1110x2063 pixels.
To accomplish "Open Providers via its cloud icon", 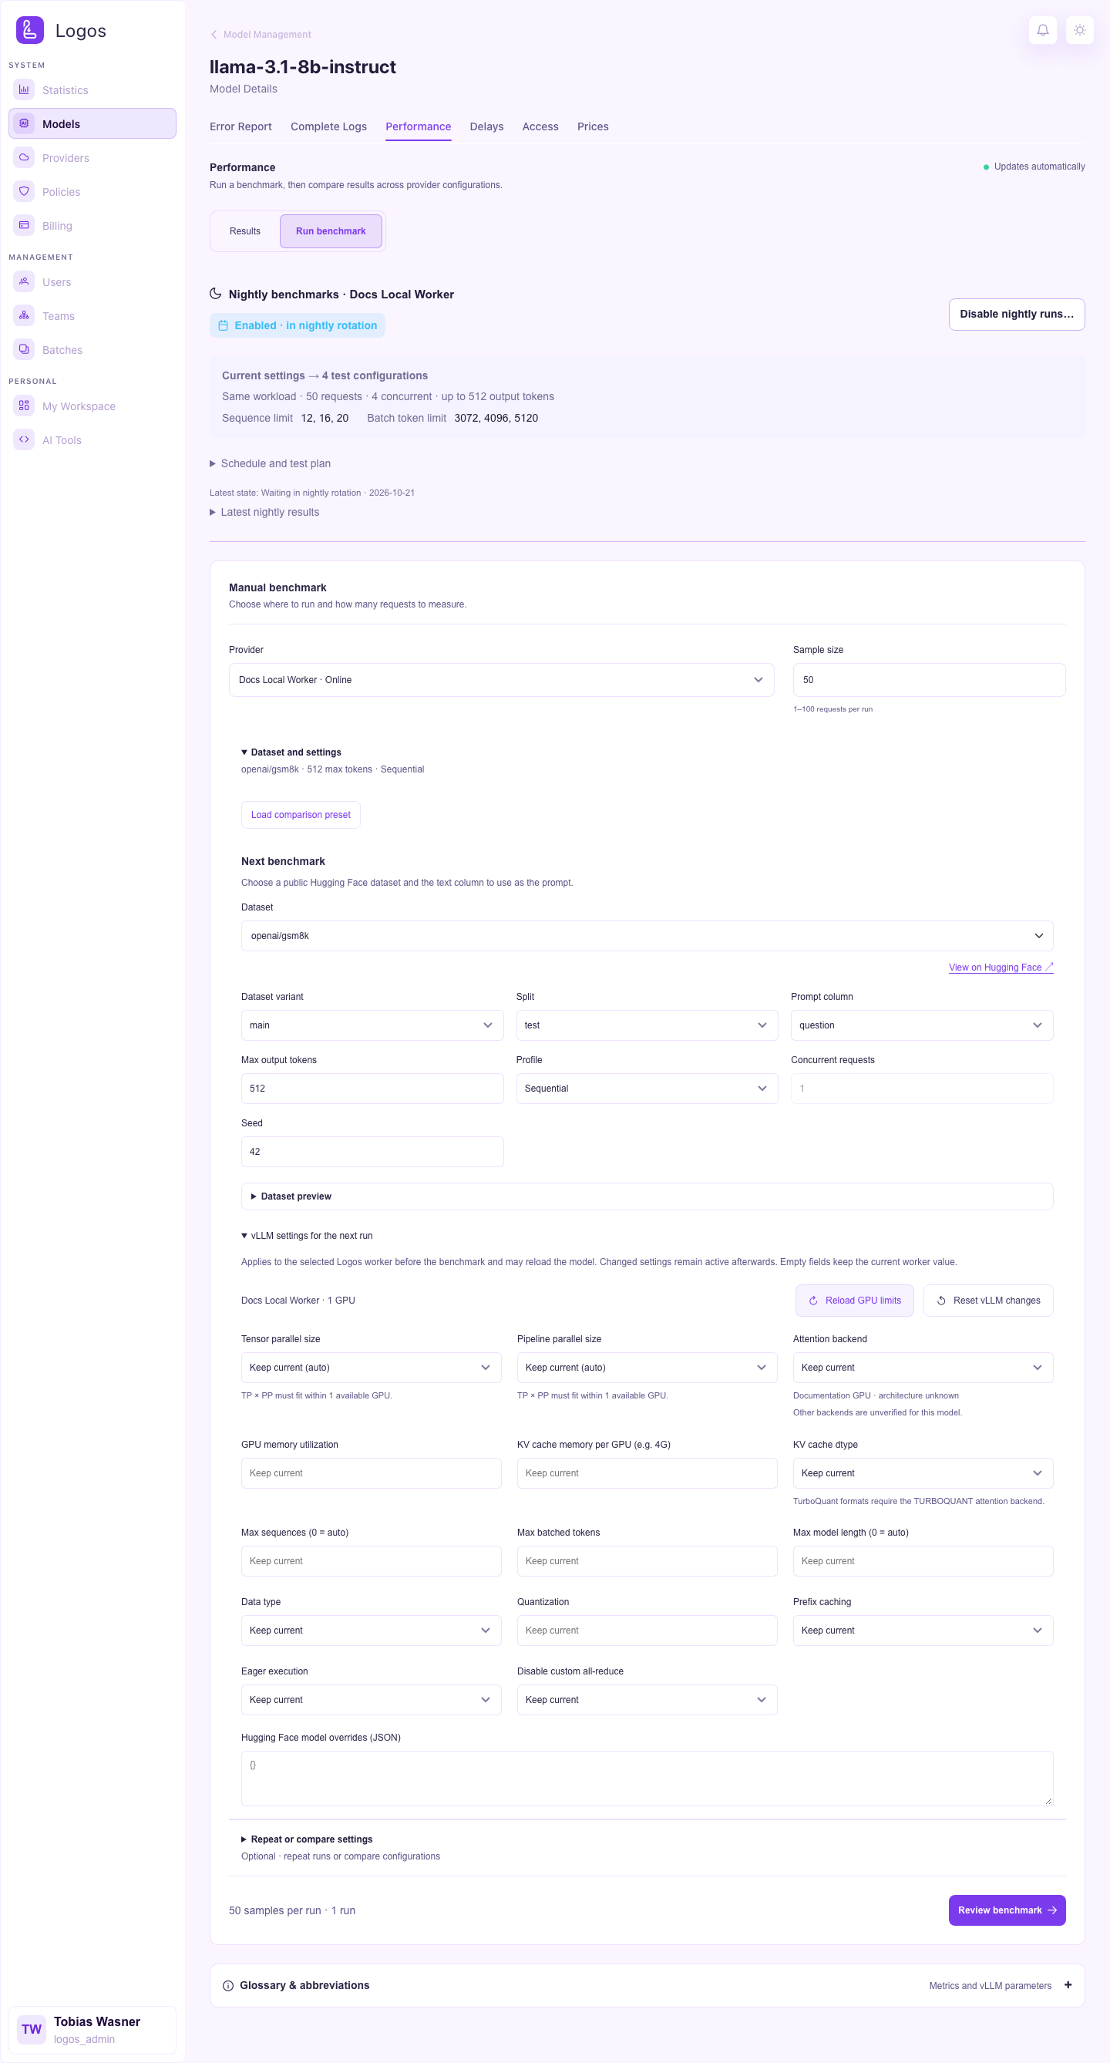I will pos(24,158).
